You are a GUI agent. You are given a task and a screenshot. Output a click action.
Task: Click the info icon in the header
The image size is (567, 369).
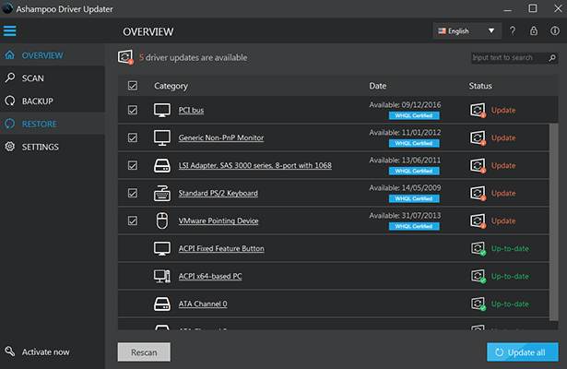click(552, 31)
